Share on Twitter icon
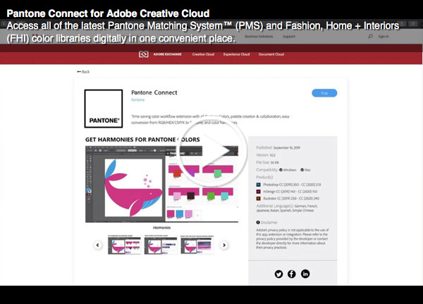The width and height of the screenshot is (423, 304). point(278,274)
